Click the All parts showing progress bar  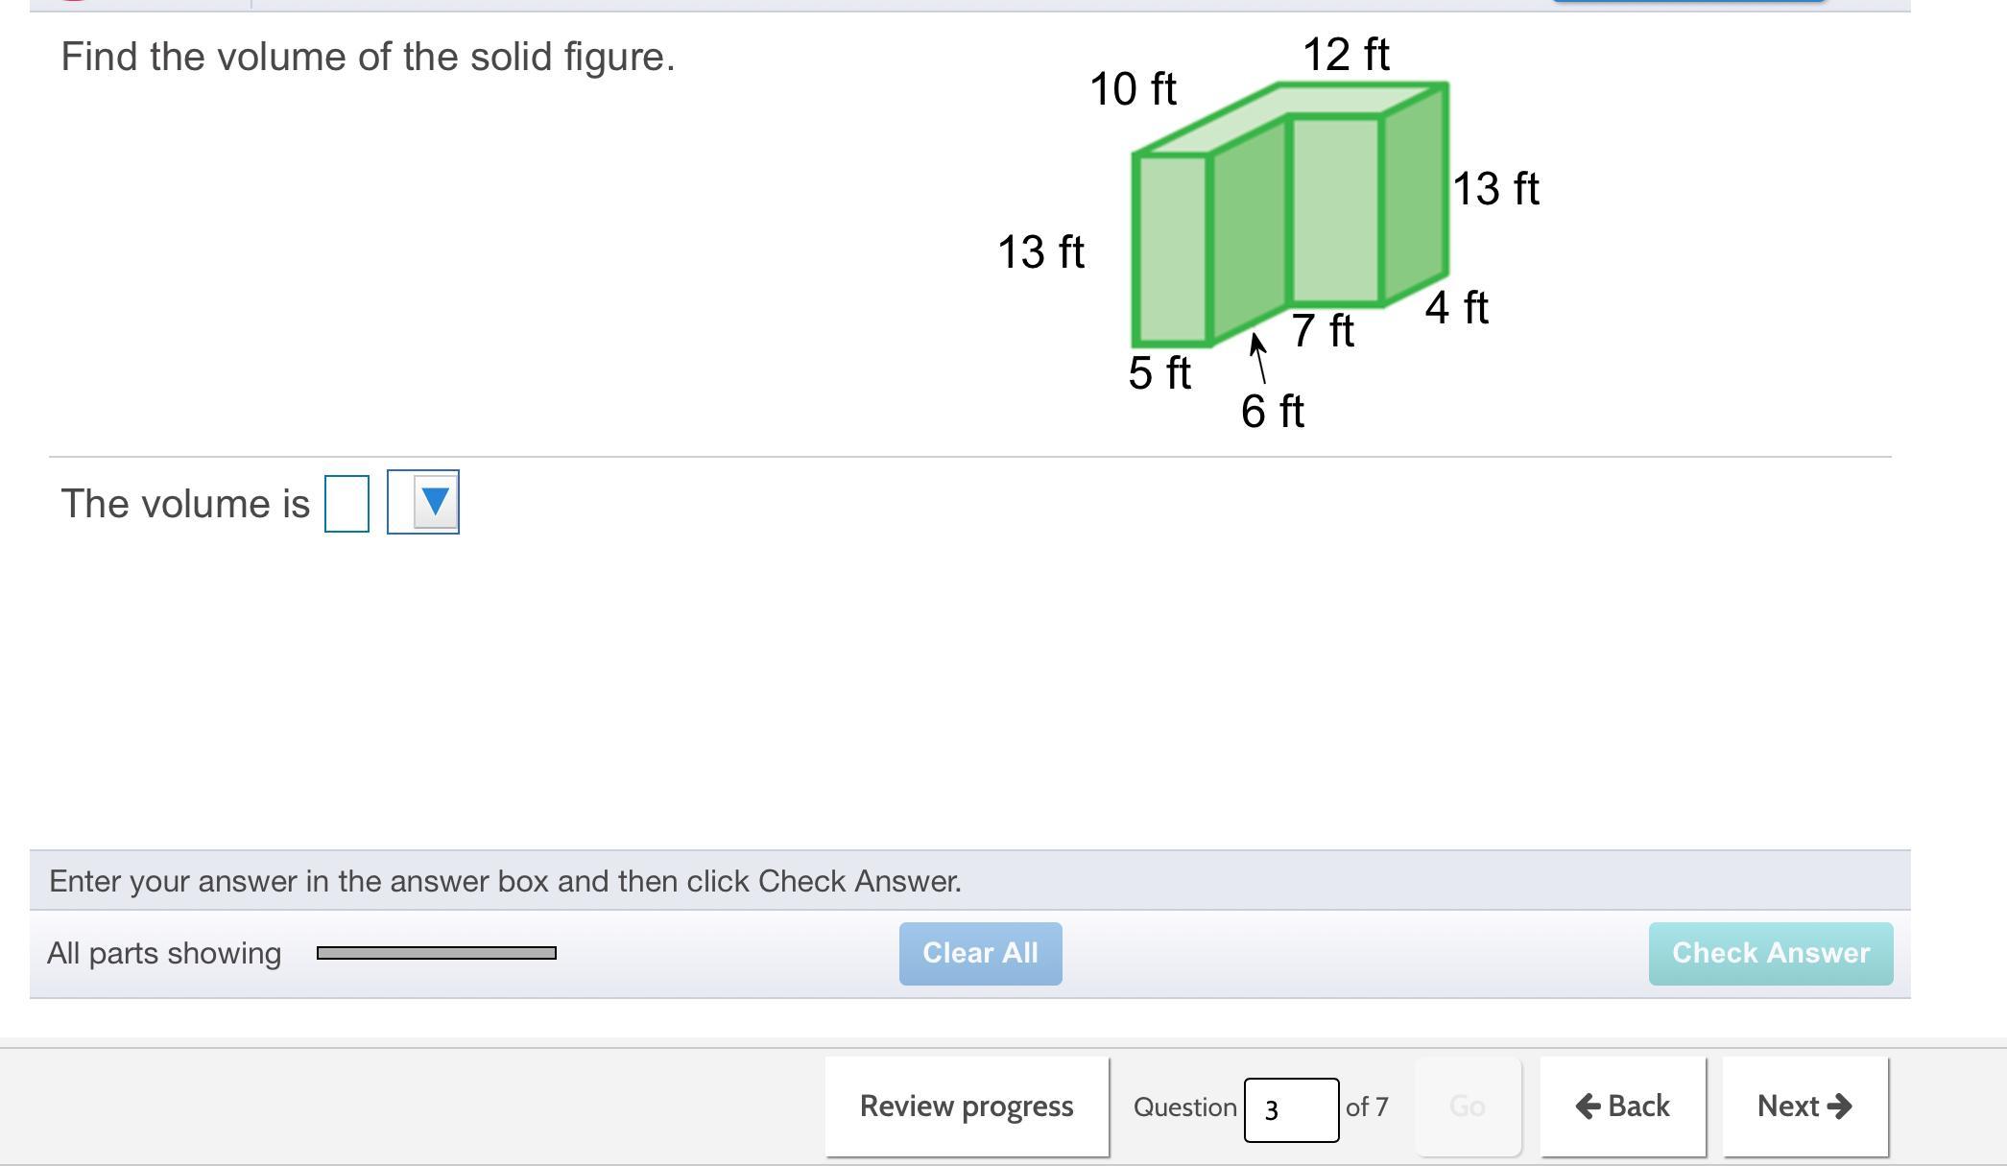click(436, 953)
